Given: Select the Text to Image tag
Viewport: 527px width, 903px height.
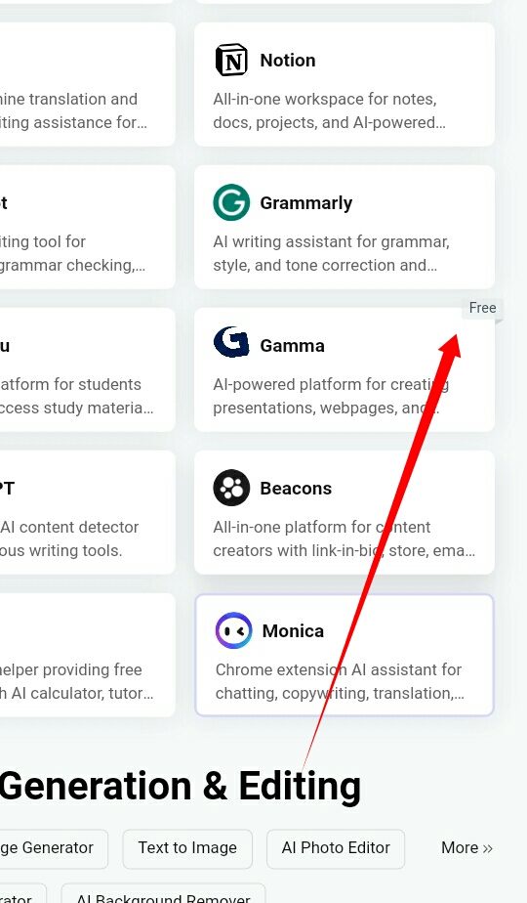Looking at the screenshot, I should point(187,848).
